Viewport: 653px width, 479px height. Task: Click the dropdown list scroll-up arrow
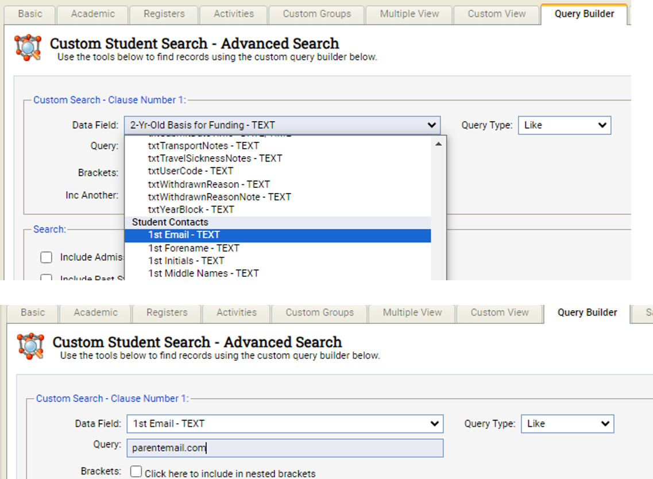pyautogui.click(x=439, y=144)
